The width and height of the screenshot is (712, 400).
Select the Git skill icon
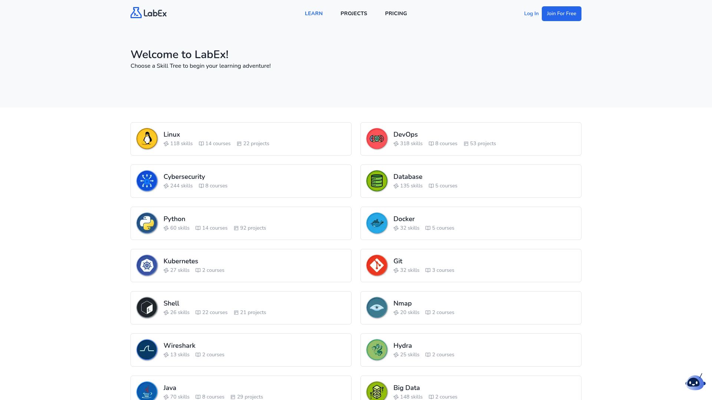click(x=377, y=265)
